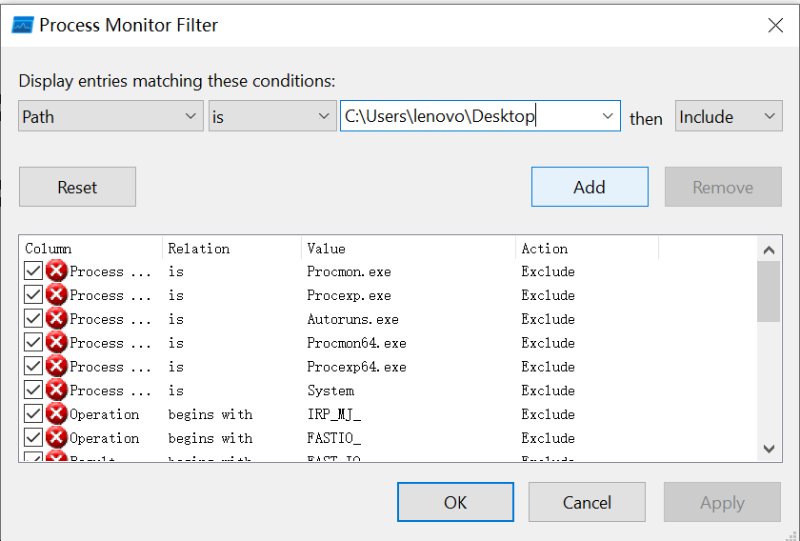
Task: Click the red exclude icon for System
Action: [x=57, y=391]
